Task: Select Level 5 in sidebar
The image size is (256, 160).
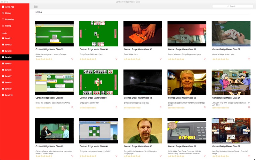Action: 15,63
